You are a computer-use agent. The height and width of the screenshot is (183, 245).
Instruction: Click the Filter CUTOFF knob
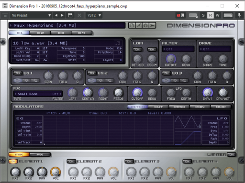(171, 59)
